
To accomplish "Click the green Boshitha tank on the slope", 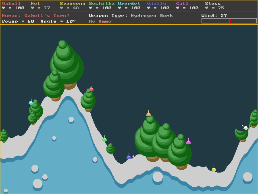I will click(x=104, y=139).
